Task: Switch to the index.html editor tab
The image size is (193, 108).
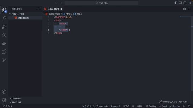Action: (x=53, y=9)
